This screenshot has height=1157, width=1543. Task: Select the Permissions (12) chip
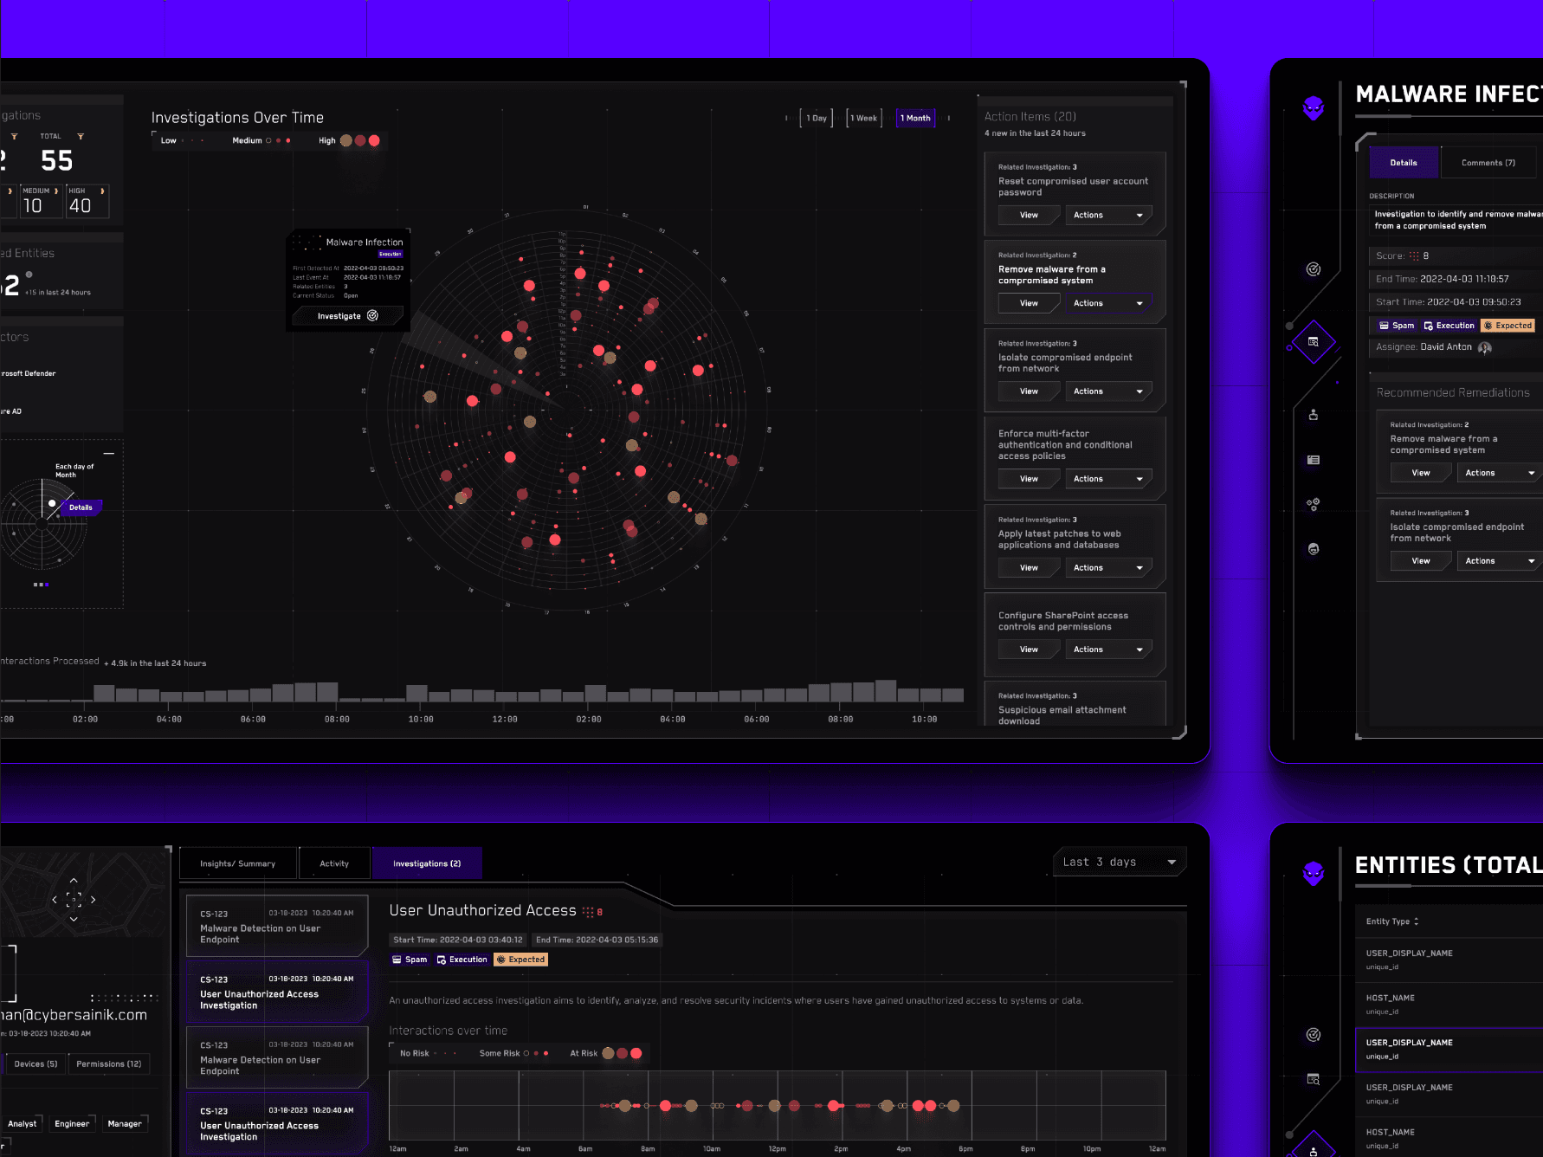[x=108, y=1064]
